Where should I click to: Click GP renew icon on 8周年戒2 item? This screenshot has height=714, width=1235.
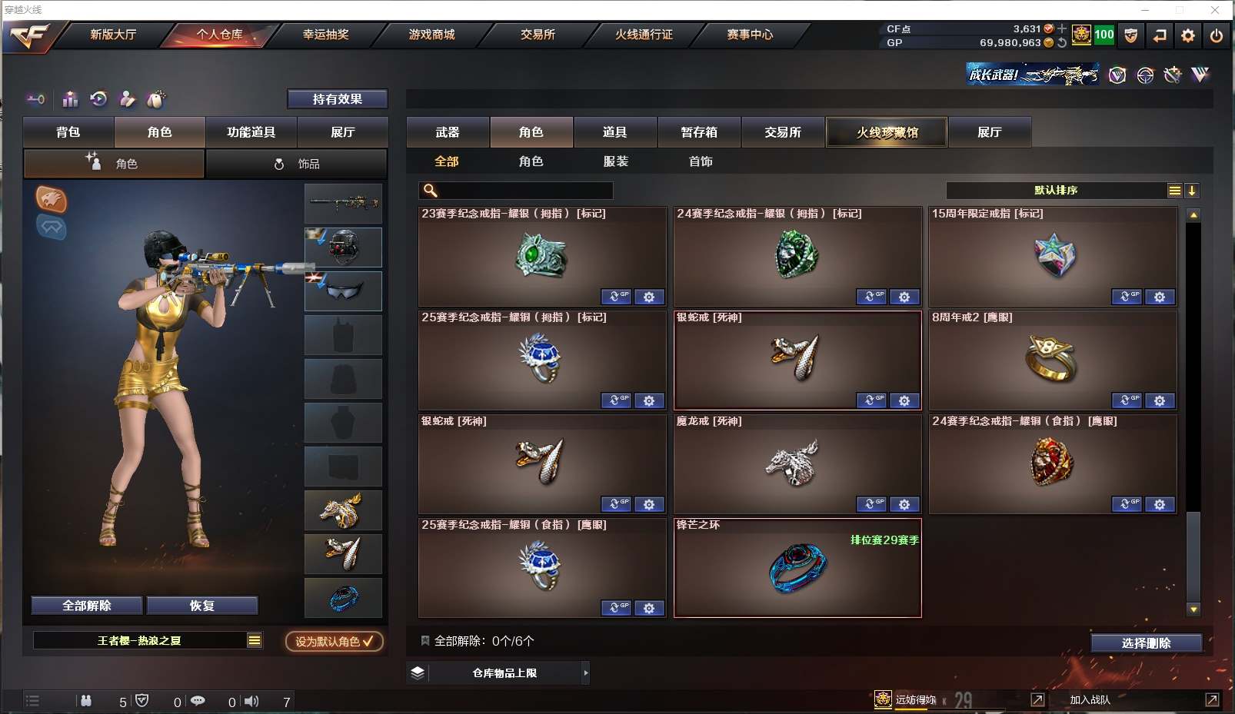1126,400
